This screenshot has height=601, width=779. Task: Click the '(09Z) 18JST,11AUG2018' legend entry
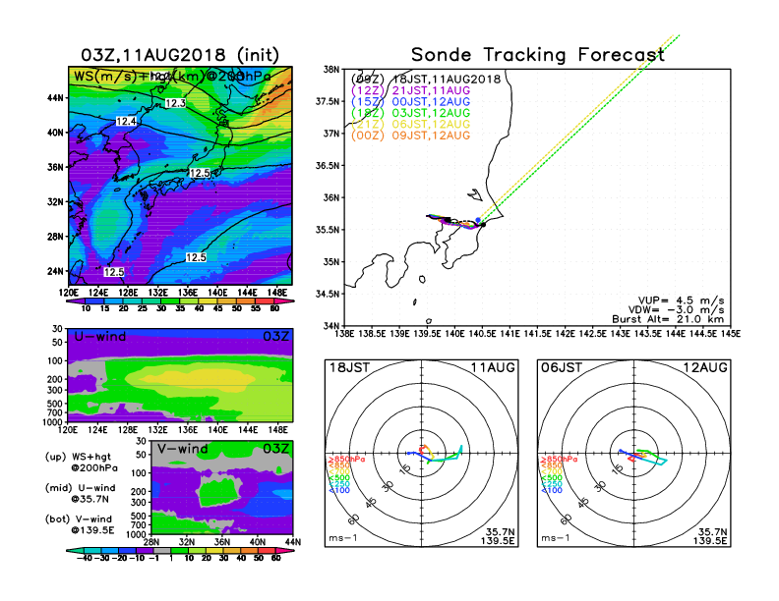click(x=426, y=80)
